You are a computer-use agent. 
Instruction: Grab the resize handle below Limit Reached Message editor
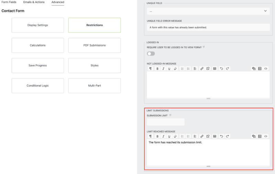[208, 166]
